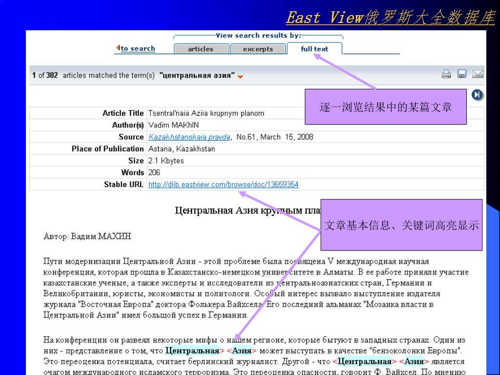Click author name Vadim MAKhIN

tap(173, 125)
